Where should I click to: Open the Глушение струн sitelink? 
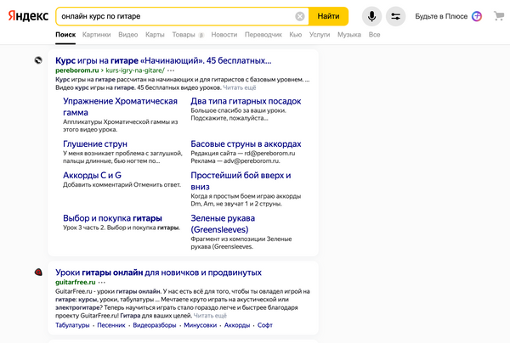[95, 143]
